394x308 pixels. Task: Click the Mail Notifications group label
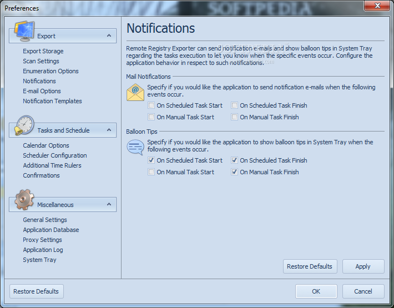point(148,77)
